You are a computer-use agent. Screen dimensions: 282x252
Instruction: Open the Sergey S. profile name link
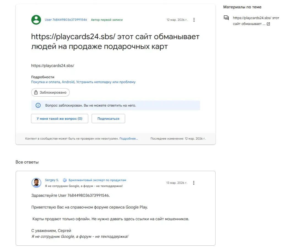(x=52, y=180)
